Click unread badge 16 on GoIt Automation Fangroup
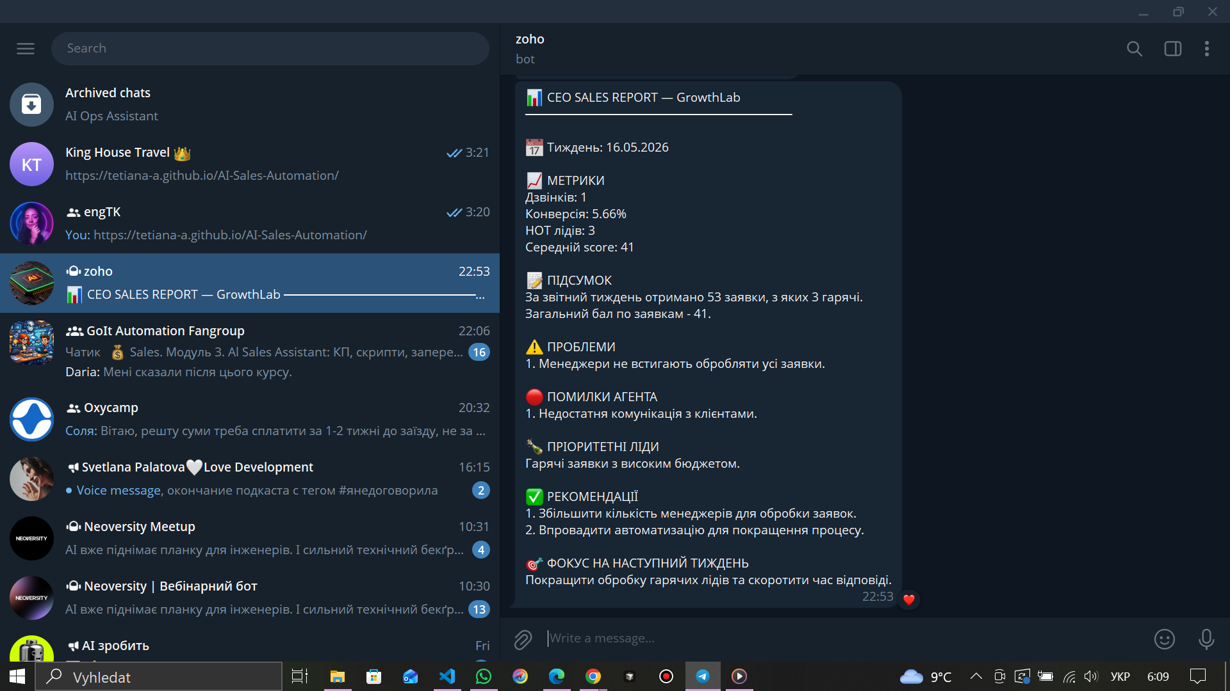Screen dimensions: 1230x691 point(479,353)
